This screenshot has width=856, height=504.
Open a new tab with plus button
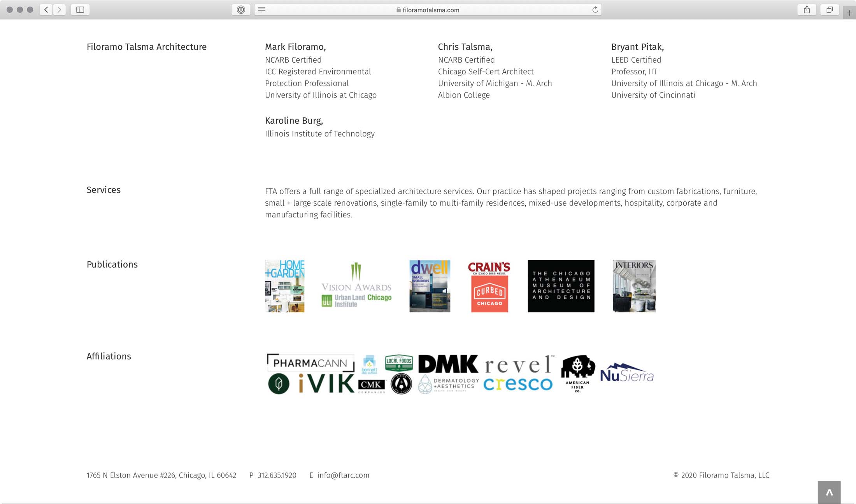coord(849,13)
